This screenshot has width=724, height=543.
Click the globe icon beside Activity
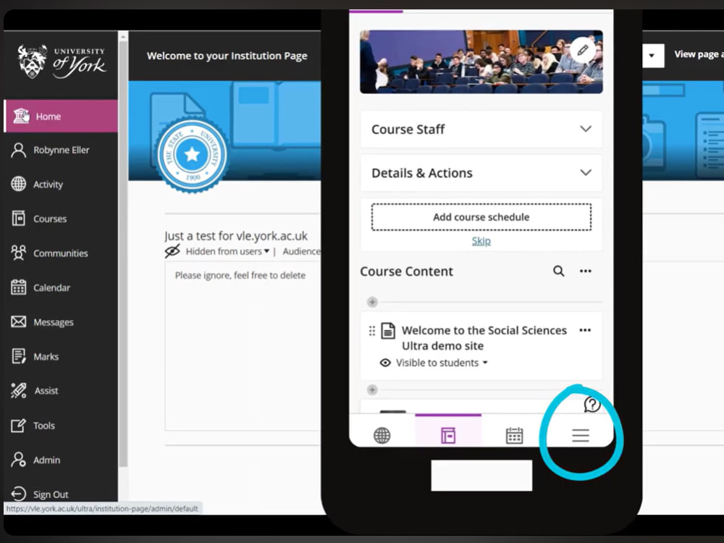pyautogui.click(x=19, y=184)
